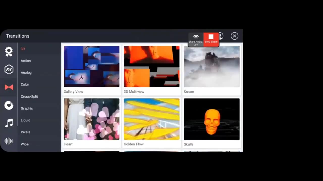Click the 'Golden Flow' label text

pyautogui.click(x=134, y=144)
